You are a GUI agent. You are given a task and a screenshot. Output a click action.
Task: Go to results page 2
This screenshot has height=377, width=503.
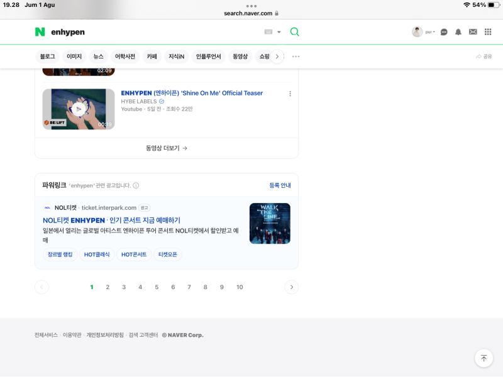pyautogui.click(x=108, y=287)
